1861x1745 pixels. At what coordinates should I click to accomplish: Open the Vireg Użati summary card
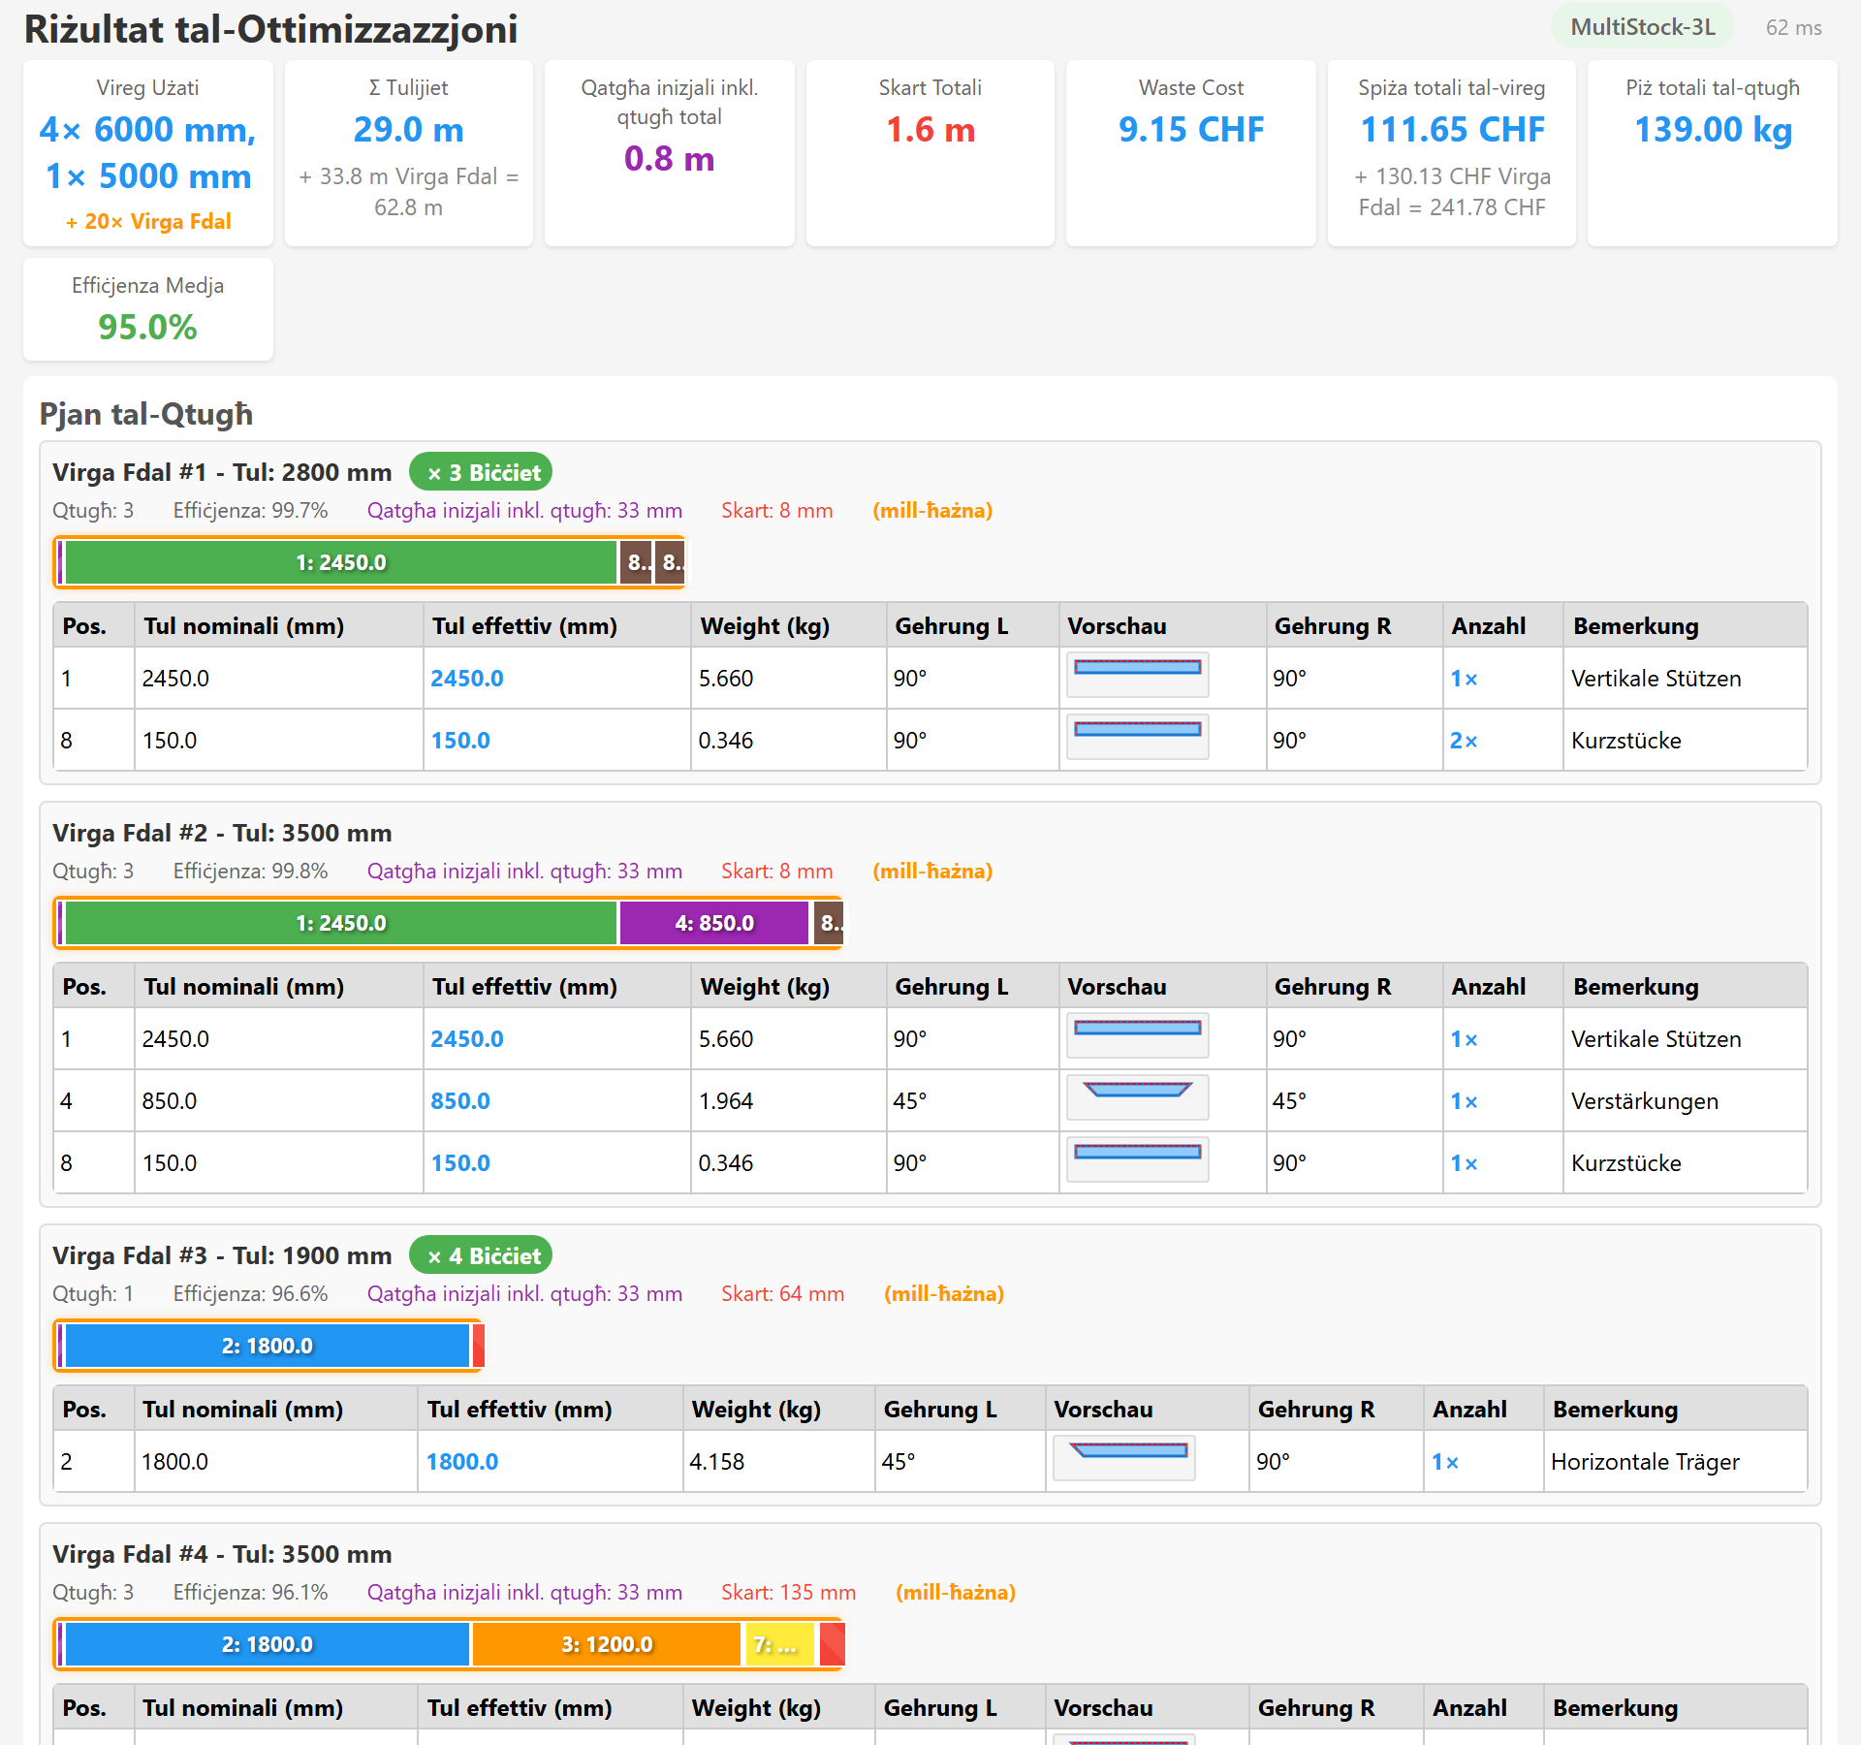click(148, 153)
